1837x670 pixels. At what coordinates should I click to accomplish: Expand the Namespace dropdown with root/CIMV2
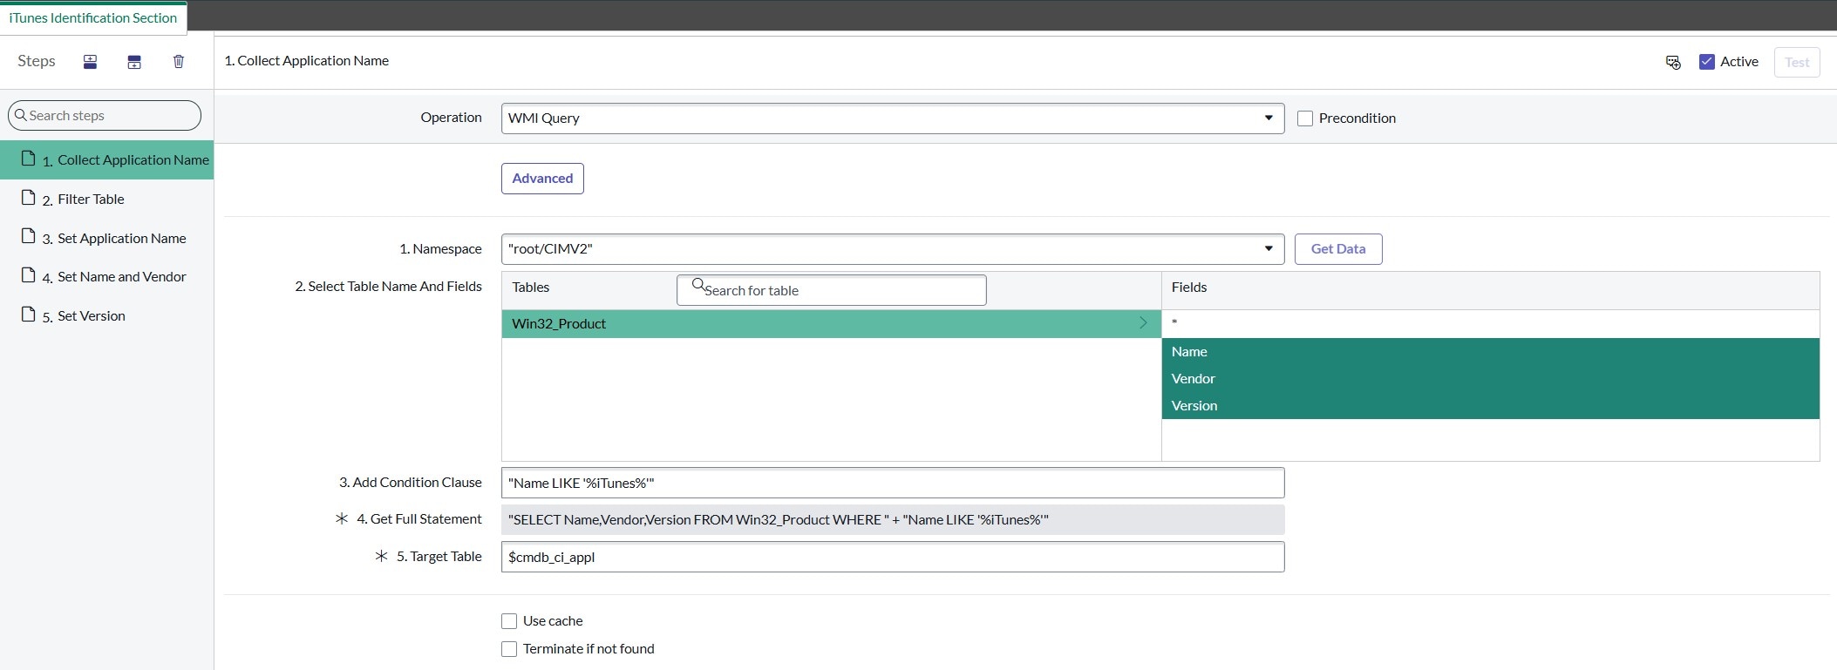[893, 249]
